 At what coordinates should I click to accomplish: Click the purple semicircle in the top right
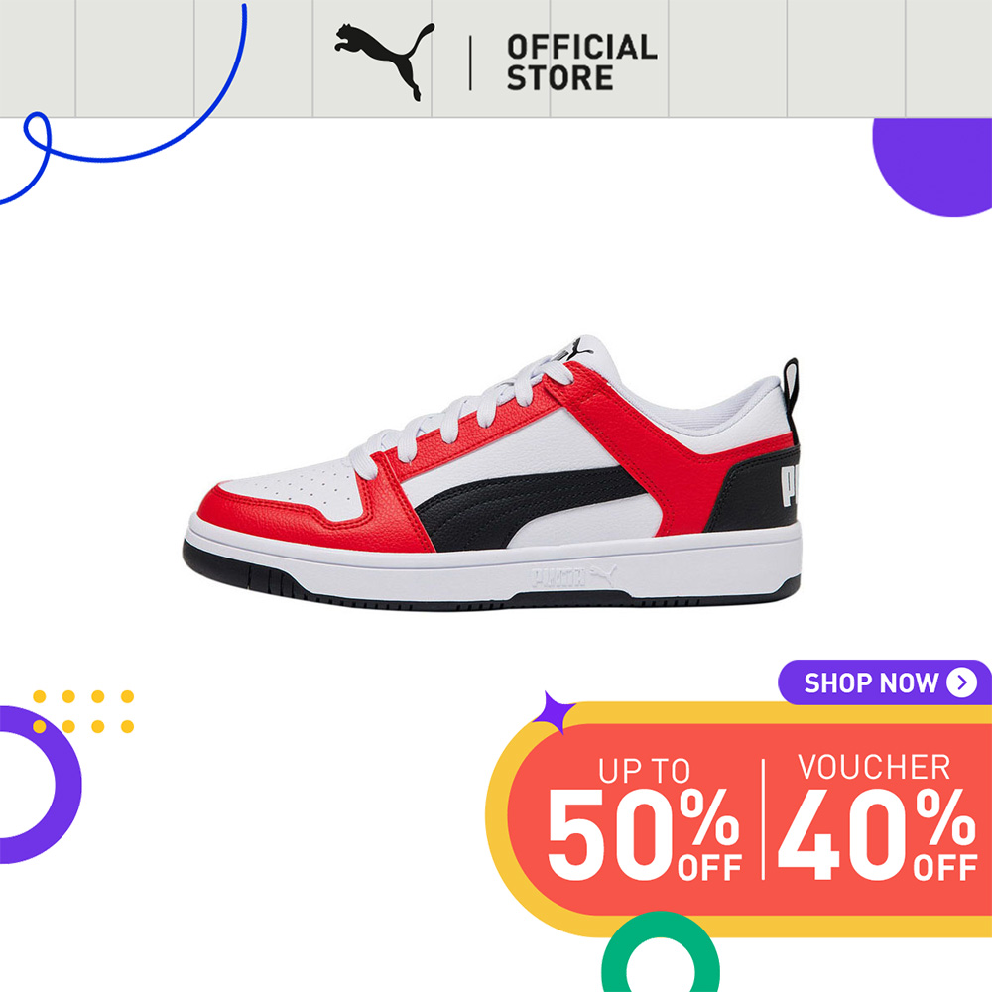point(932,167)
